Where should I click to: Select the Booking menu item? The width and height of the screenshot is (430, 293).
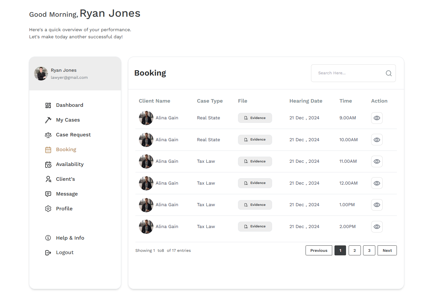click(66, 150)
